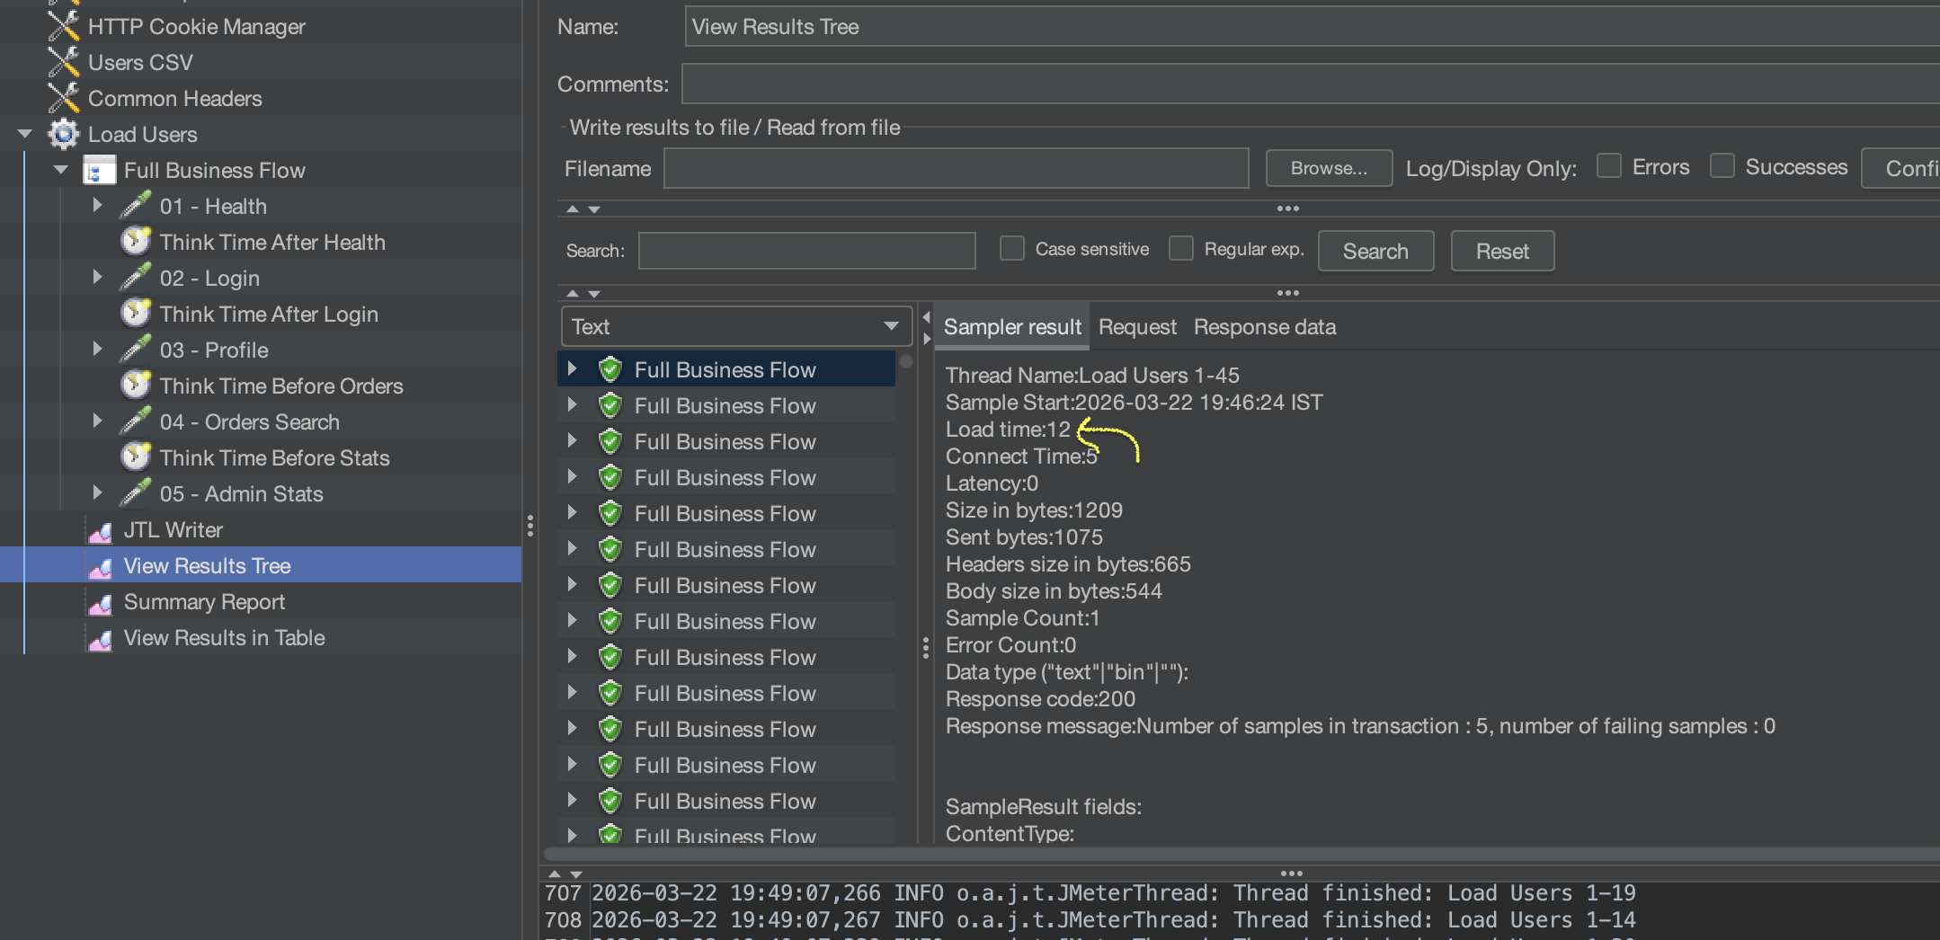Enable the Errors only checkbox

point(1609,166)
